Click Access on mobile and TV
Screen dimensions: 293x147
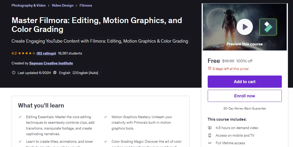[x=235, y=135]
